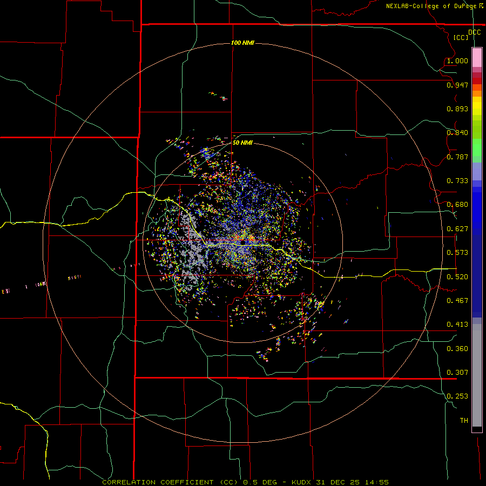Click the 100 NMI range ring label

pos(242,43)
